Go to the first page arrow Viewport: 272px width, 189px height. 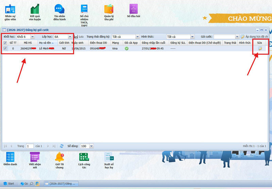(5, 146)
